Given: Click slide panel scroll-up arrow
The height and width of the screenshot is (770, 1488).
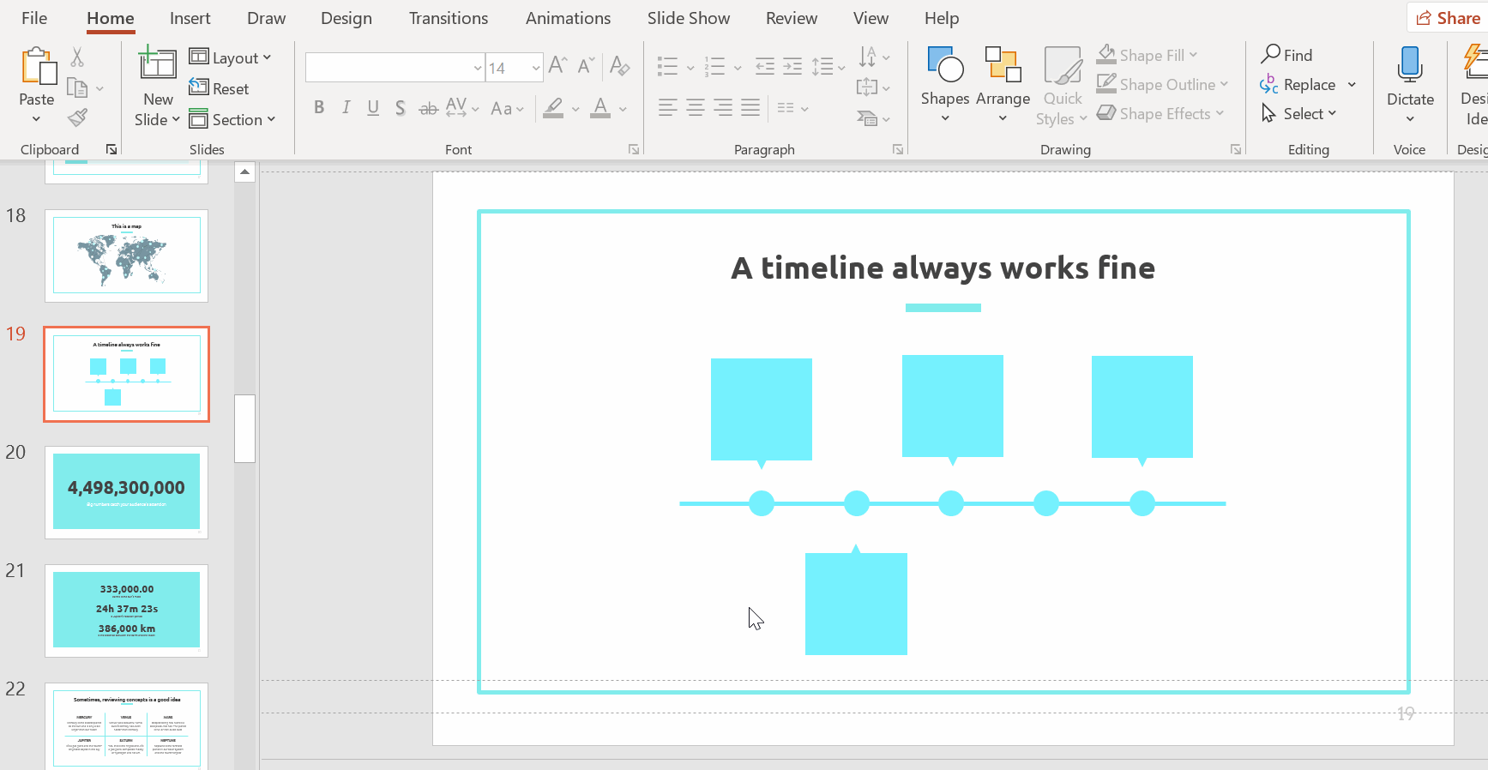Looking at the screenshot, I should (x=244, y=172).
